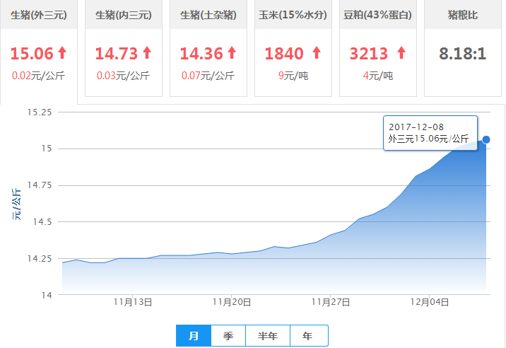The image size is (506, 348).
Task: Click the 8.18:1 ratio value
Action: [462, 54]
